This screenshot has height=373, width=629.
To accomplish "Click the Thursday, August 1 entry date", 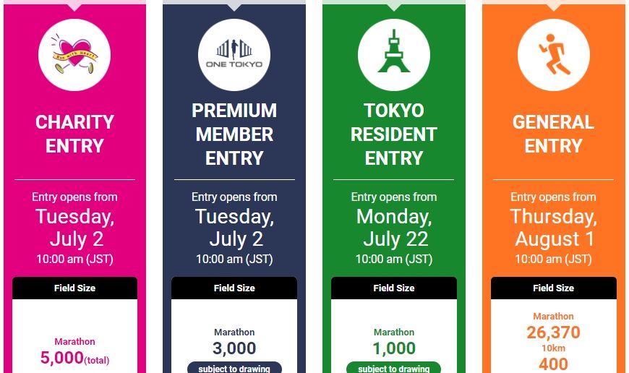I will (554, 228).
